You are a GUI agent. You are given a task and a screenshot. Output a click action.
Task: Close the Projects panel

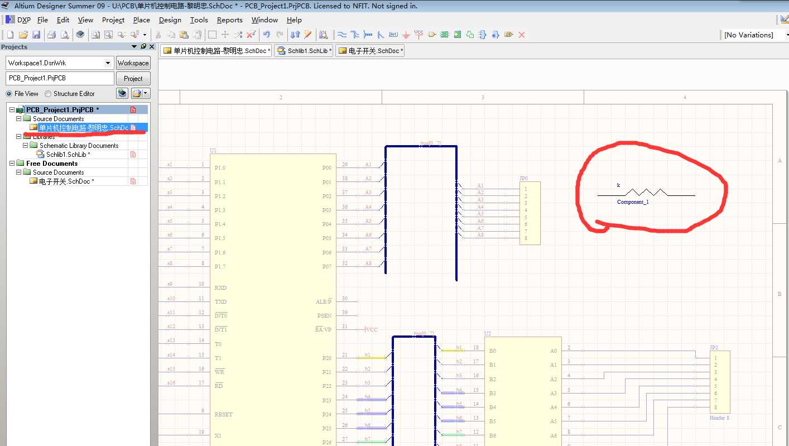[x=152, y=47]
